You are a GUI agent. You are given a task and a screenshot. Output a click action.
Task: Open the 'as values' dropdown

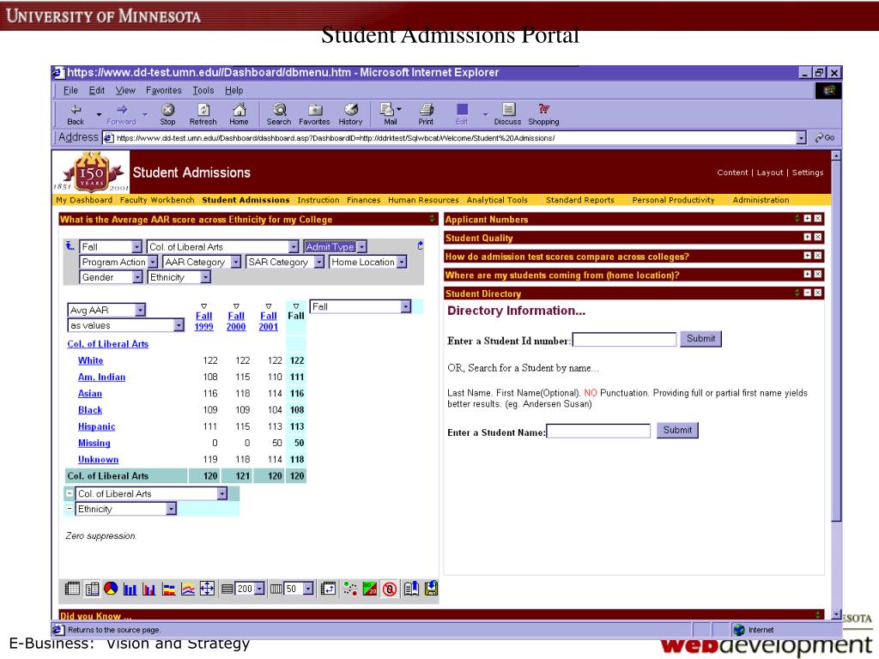[x=125, y=325]
